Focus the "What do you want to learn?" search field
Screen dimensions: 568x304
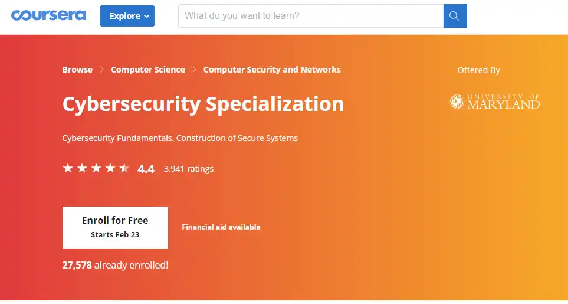point(311,16)
